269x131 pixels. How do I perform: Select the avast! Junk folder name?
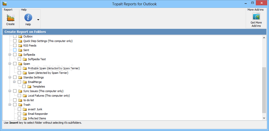click(x=35, y=109)
